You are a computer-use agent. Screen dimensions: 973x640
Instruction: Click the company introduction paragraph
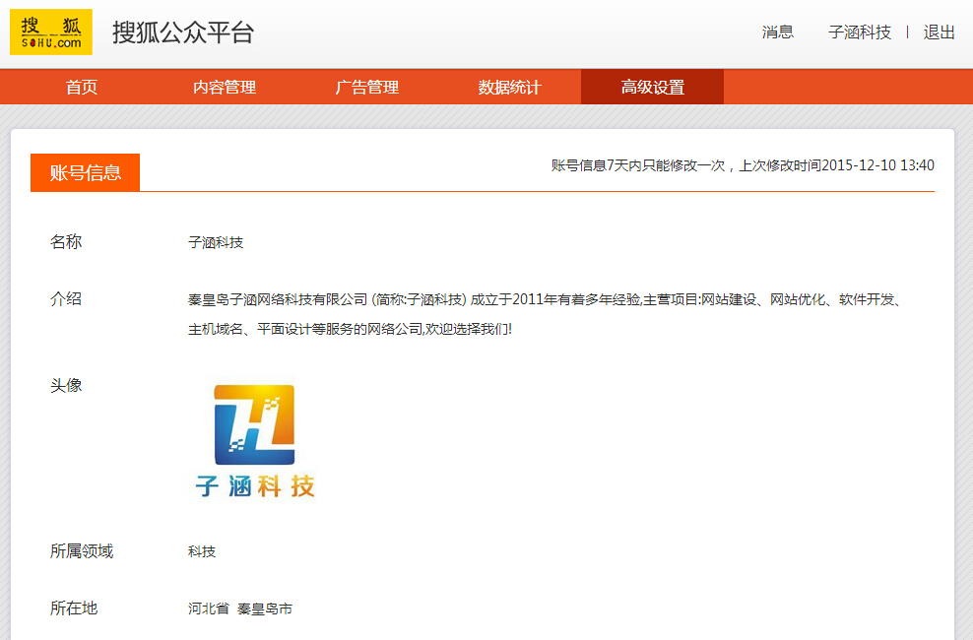[544, 313]
